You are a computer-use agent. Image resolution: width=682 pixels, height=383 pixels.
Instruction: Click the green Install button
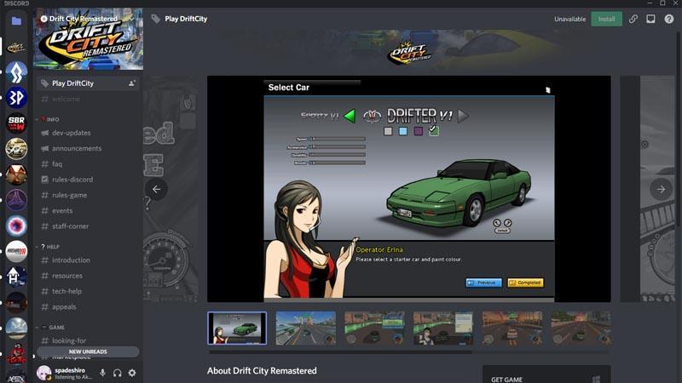(606, 19)
